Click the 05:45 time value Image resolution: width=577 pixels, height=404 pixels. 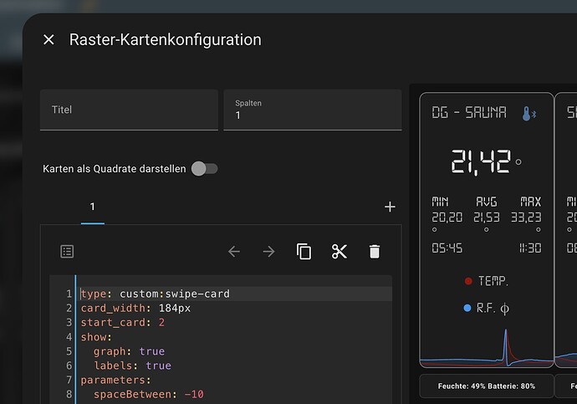[x=447, y=248]
